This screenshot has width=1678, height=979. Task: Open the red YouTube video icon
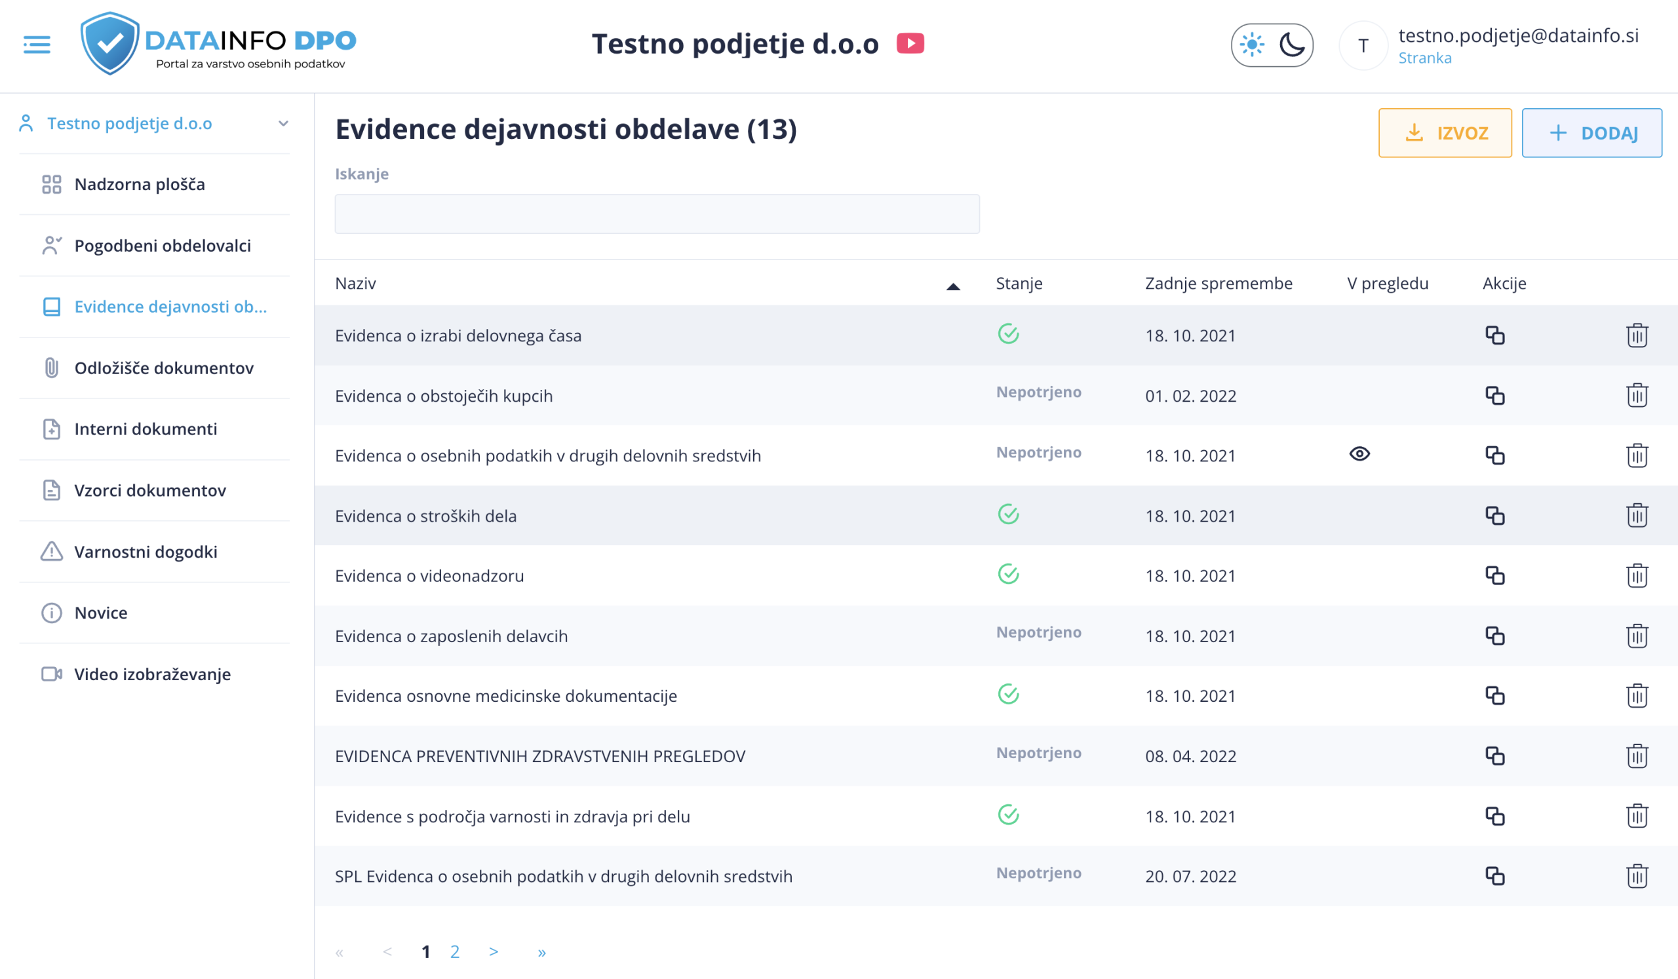point(910,43)
